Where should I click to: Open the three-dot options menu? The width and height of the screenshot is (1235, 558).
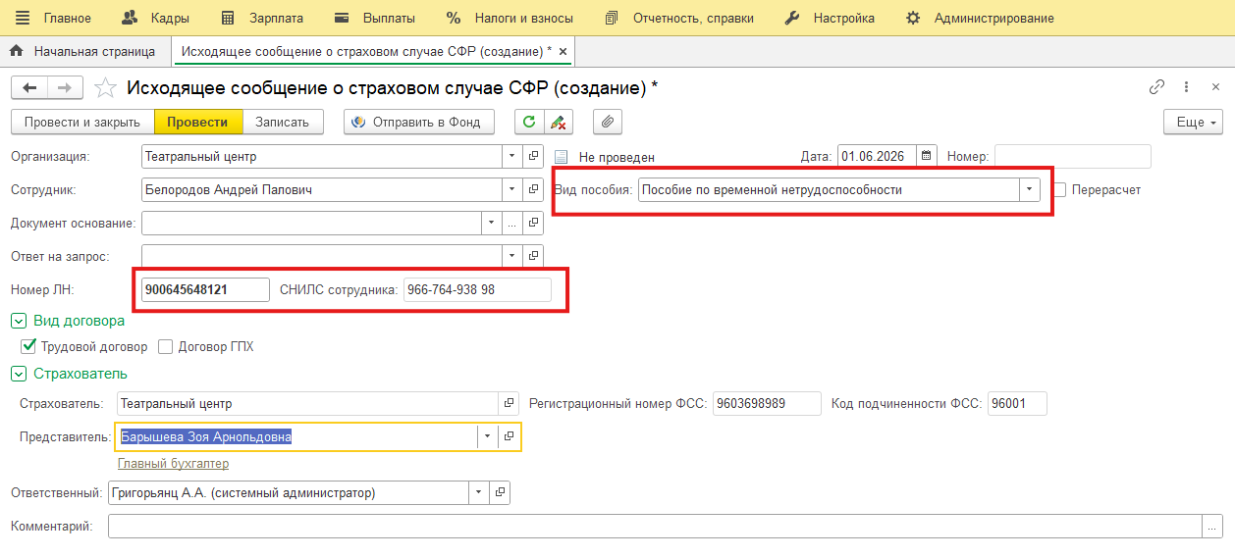point(1187,86)
